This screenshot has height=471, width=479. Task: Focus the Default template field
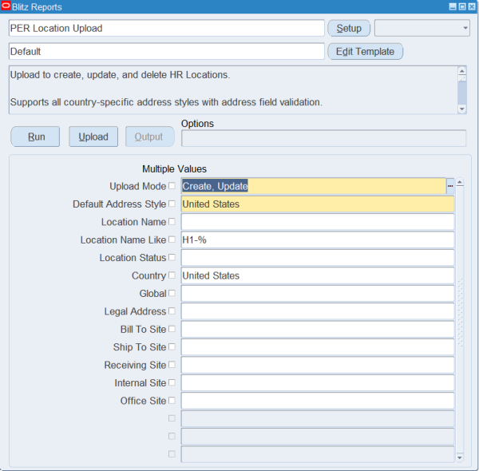coord(167,51)
